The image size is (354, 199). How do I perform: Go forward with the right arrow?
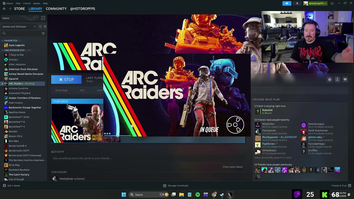(x=10, y=9)
